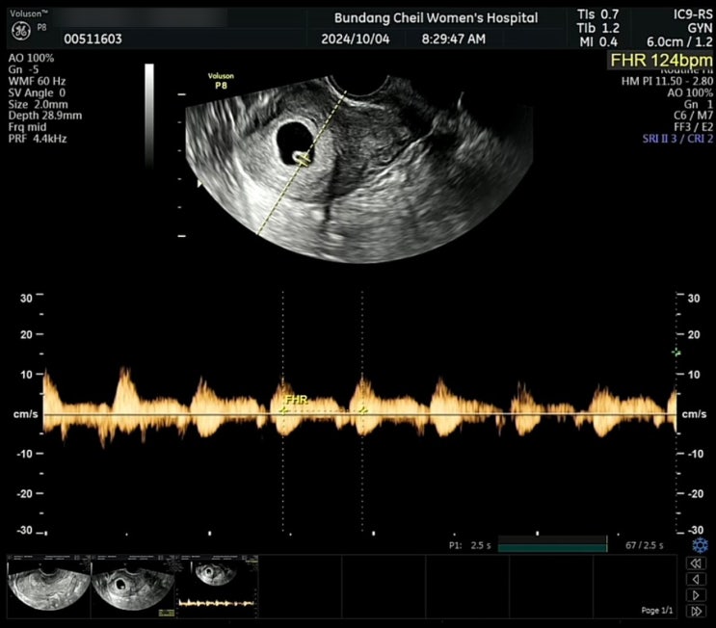Click the date 2024/10/04

(356, 39)
